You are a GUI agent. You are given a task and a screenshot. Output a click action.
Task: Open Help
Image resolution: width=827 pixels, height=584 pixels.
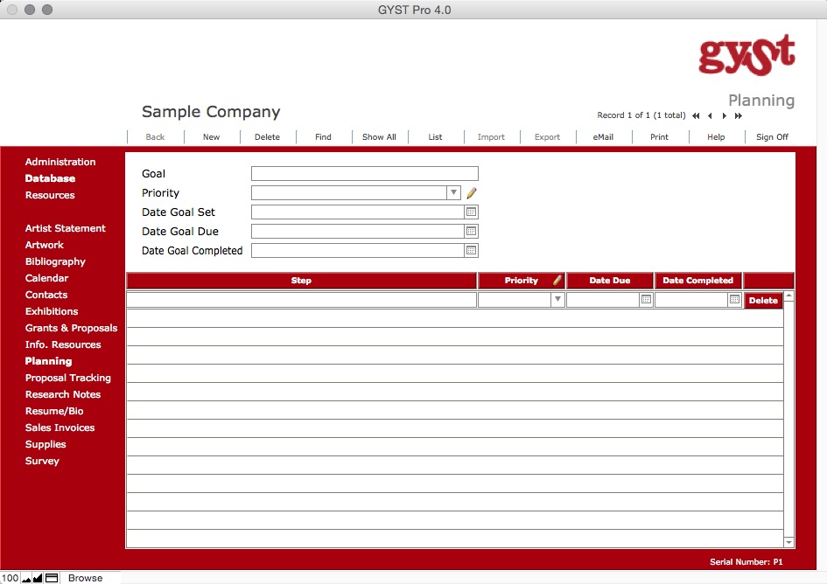716,137
